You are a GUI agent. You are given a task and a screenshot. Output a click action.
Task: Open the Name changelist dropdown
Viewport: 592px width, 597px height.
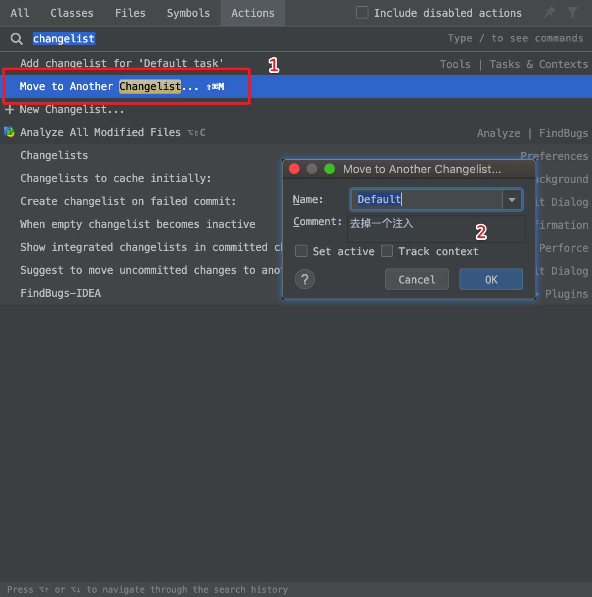tap(512, 200)
